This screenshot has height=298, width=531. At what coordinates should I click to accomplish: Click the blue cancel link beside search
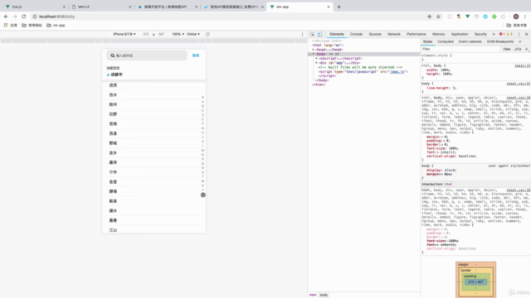[x=196, y=55]
